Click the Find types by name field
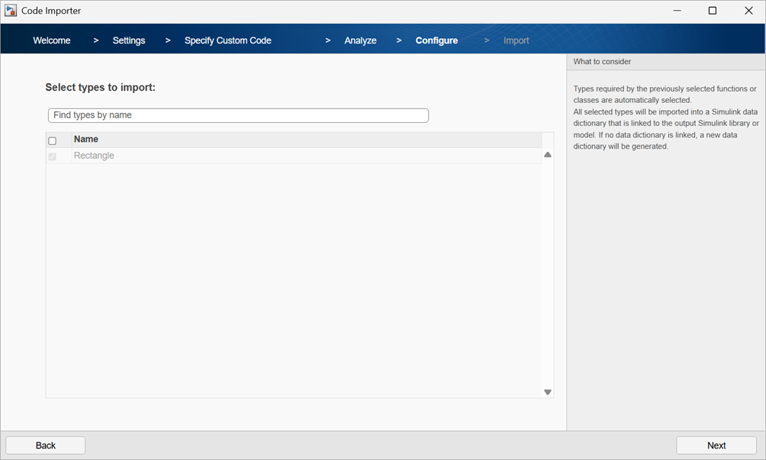The width and height of the screenshot is (766, 460). (237, 114)
